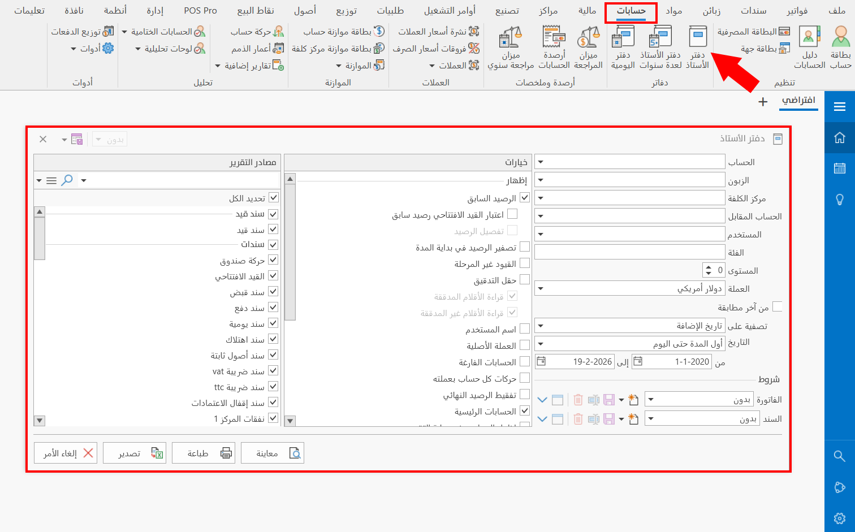The image size is (855, 532).
Task: Open sidebar settings gear icon
Action: point(840,518)
